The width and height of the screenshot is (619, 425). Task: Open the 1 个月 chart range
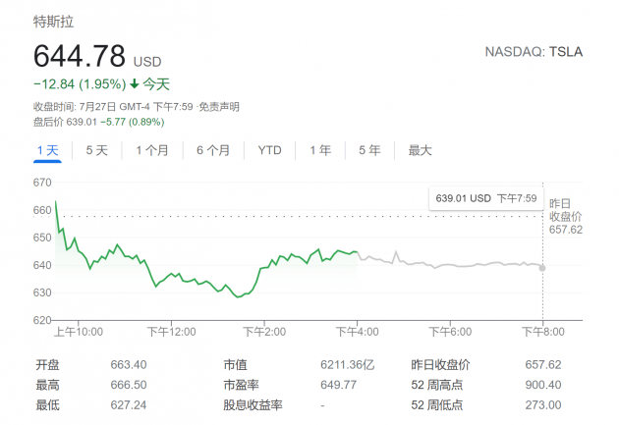152,150
